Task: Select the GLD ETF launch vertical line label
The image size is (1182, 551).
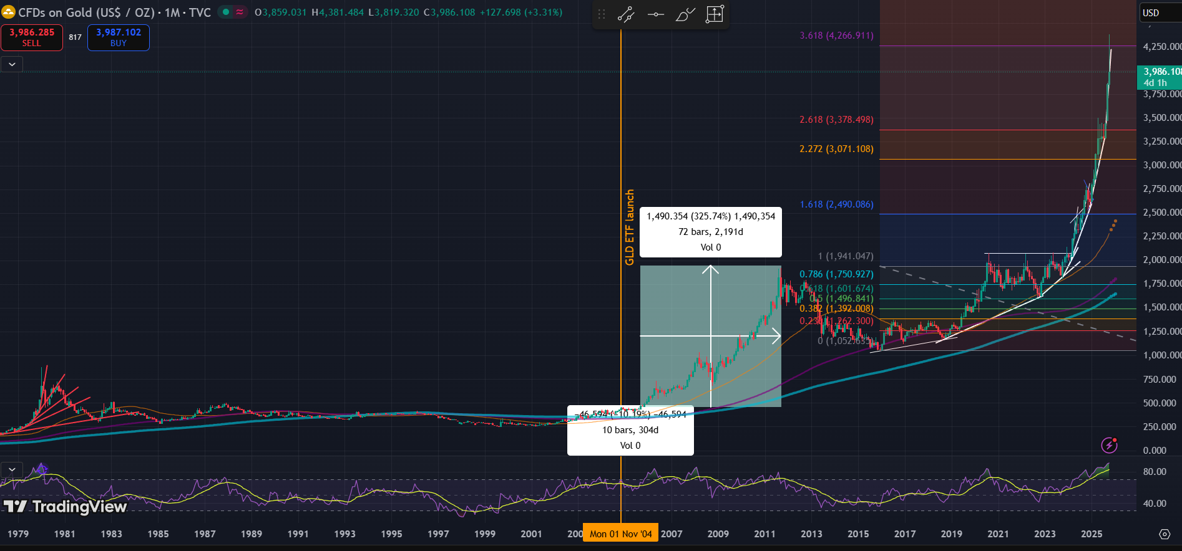Action: tap(630, 227)
